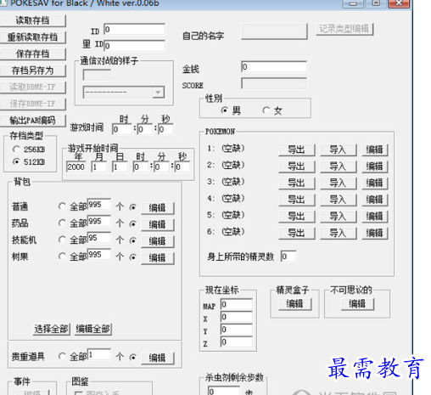Focus the MAP coordinate field
The width and height of the screenshot is (431, 395).
237,304
